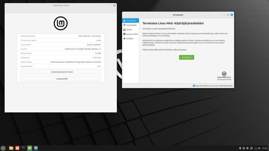Click the Intel Core i5-4308U processor value
Viewport: 269px width, 151px height.
pos(83,49)
